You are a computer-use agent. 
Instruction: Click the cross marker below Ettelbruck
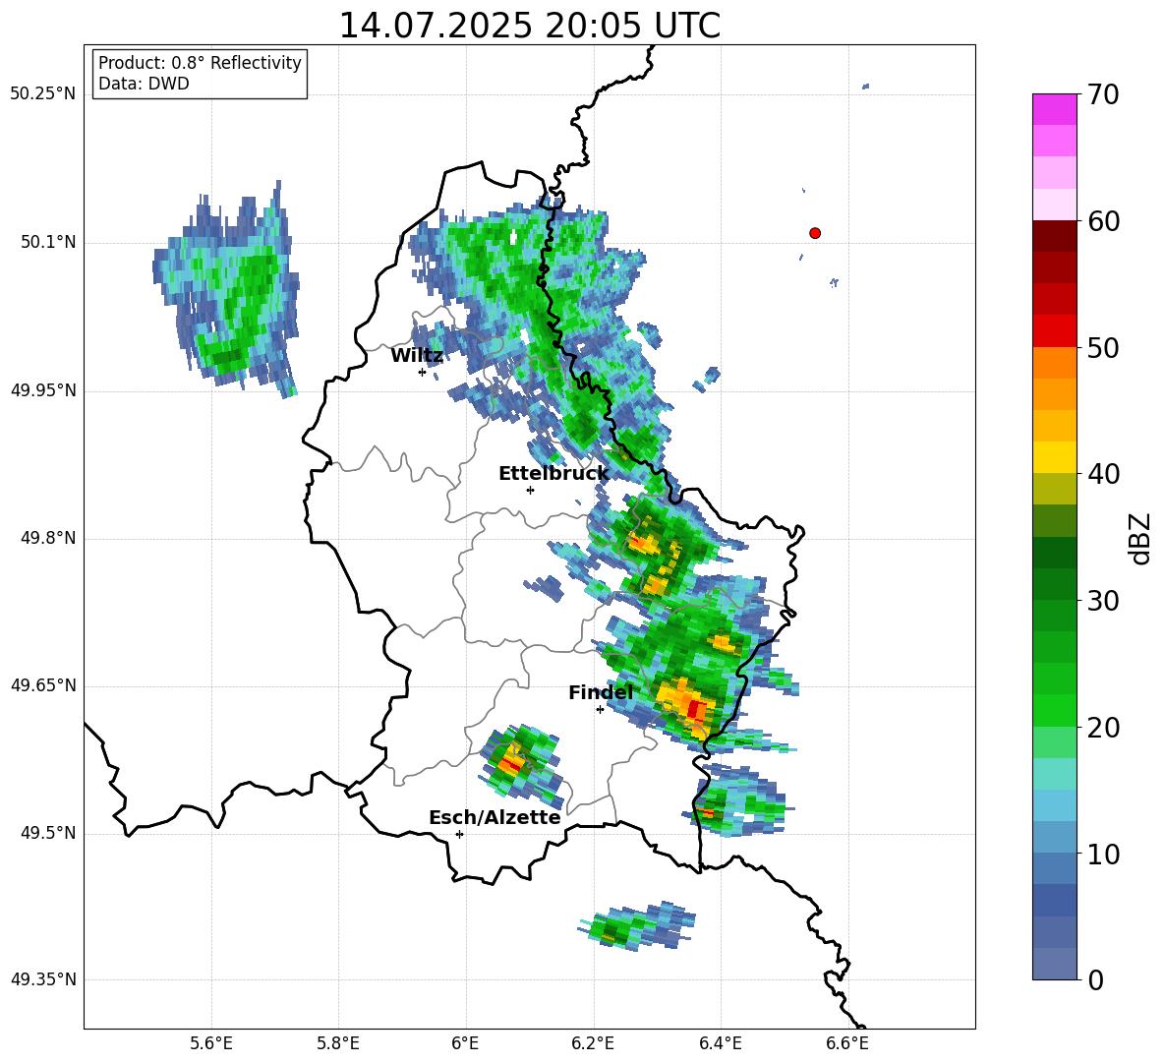pos(530,490)
